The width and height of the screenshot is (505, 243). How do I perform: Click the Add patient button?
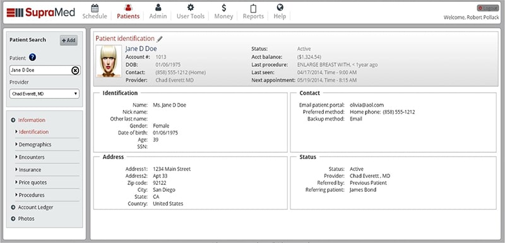pyautogui.click(x=69, y=40)
